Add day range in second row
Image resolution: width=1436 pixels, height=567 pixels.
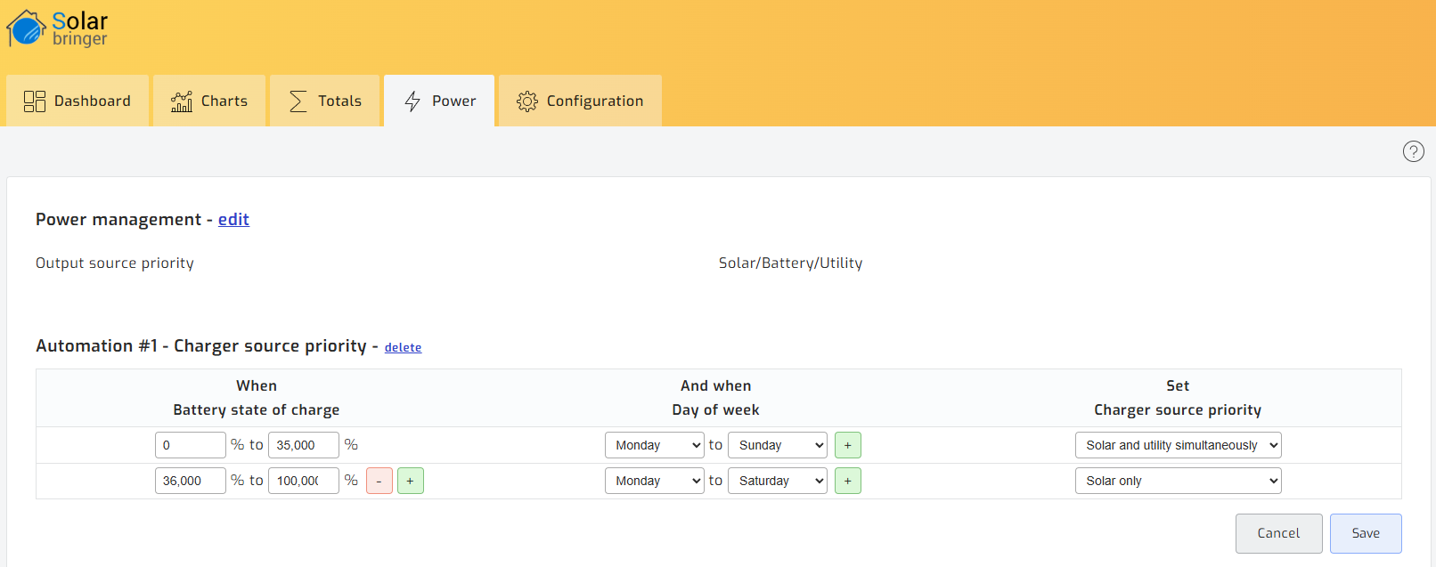pyautogui.click(x=847, y=481)
